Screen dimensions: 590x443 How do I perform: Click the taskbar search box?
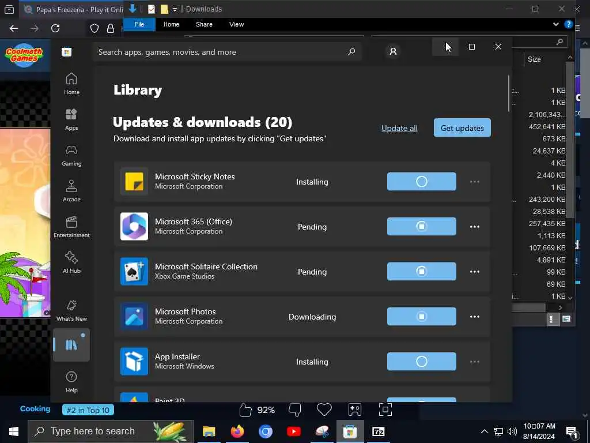click(x=111, y=431)
